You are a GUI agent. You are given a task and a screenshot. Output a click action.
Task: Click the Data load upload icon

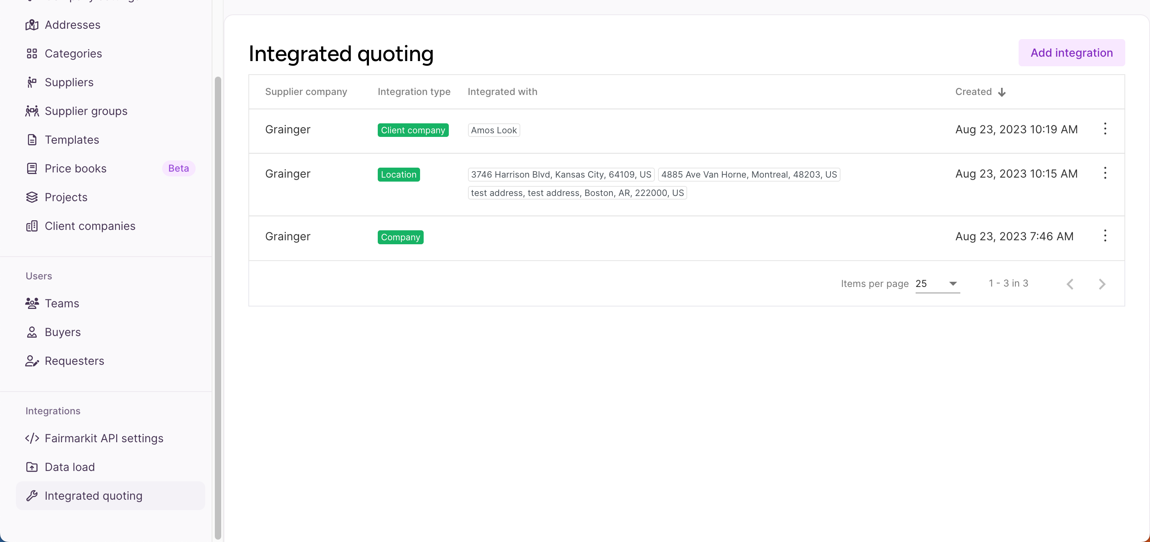[x=32, y=467]
